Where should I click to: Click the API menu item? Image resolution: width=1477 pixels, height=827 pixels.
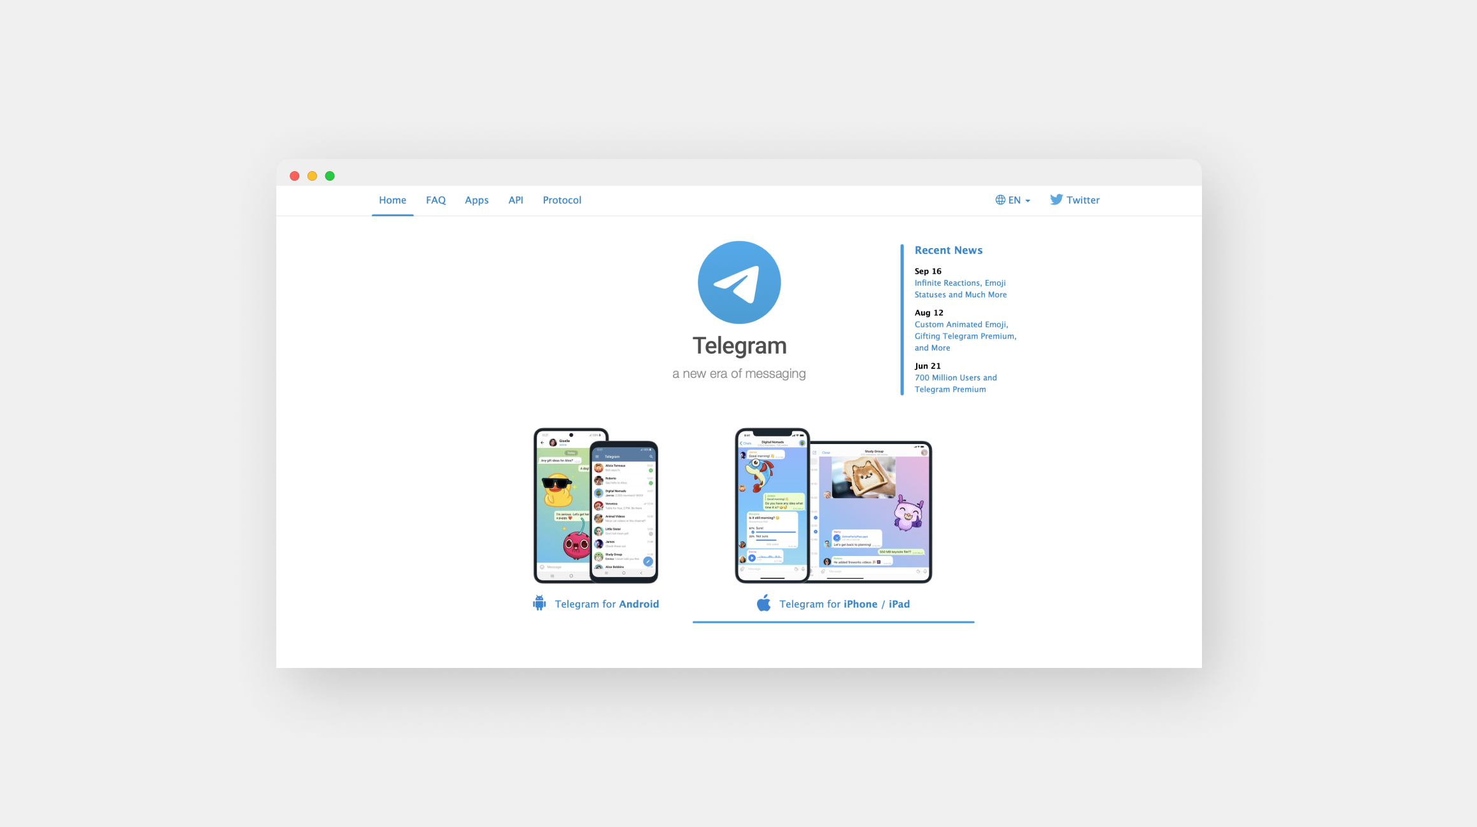516,200
